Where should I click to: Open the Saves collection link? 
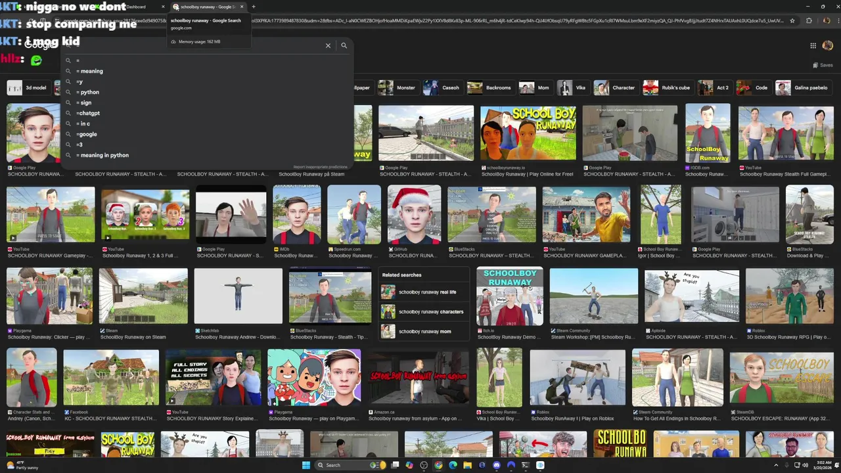click(x=823, y=65)
